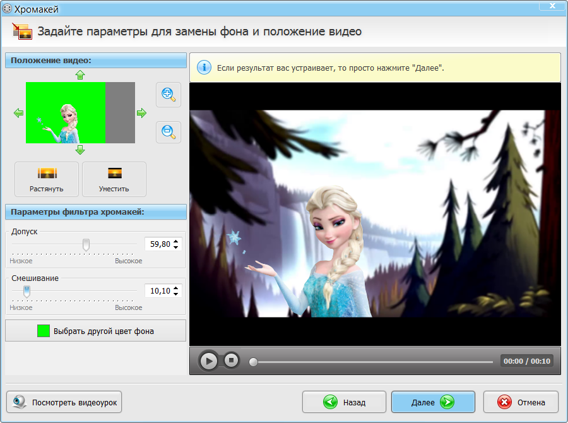Go back with the Назад button
The width and height of the screenshot is (568, 423).
tap(344, 402)
